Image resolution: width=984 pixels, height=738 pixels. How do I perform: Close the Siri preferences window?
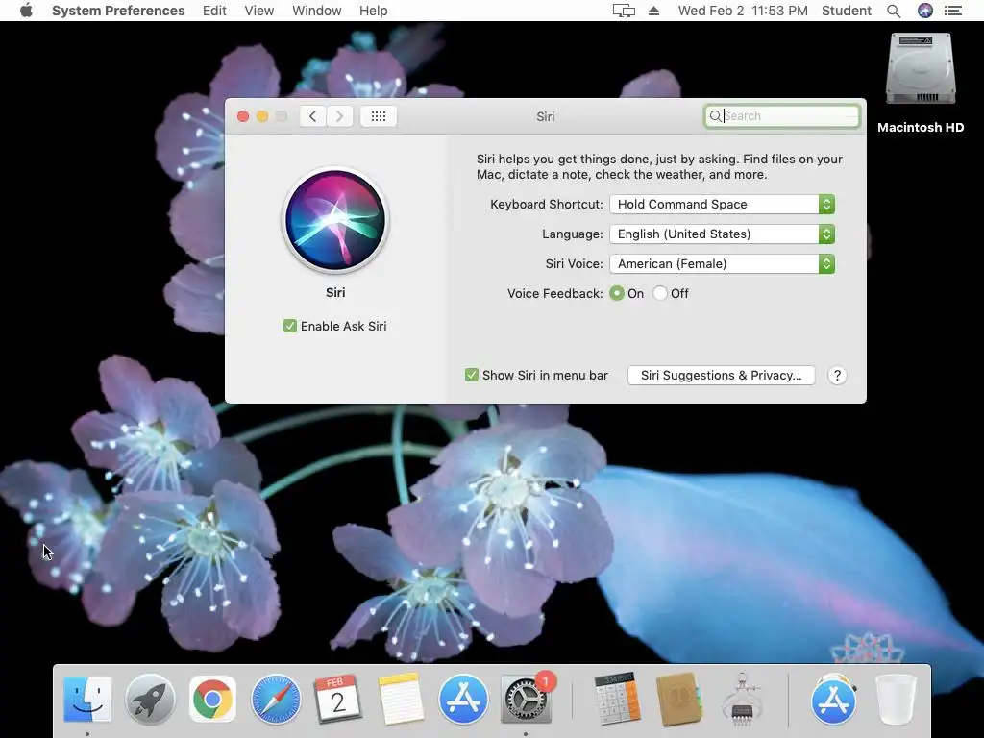coord(243,116)
